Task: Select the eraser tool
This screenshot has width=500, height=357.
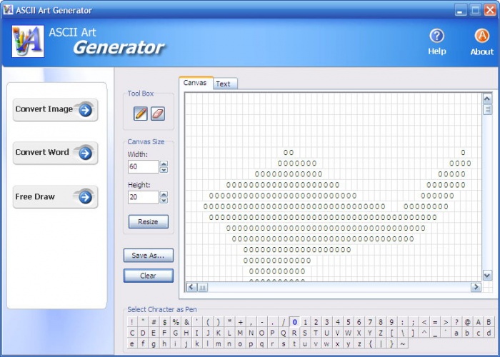Action: coord(158,114)
